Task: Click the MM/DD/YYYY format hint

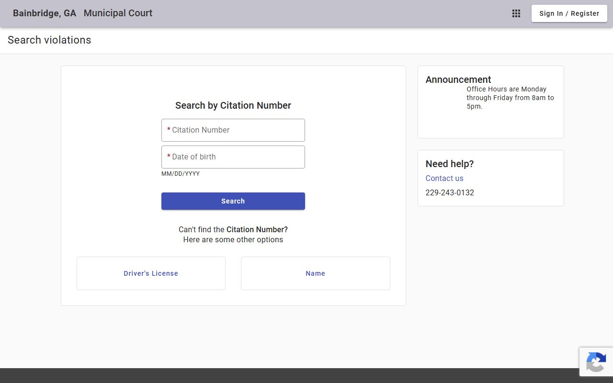Action: pyautogui.click(x=181, y=174)
